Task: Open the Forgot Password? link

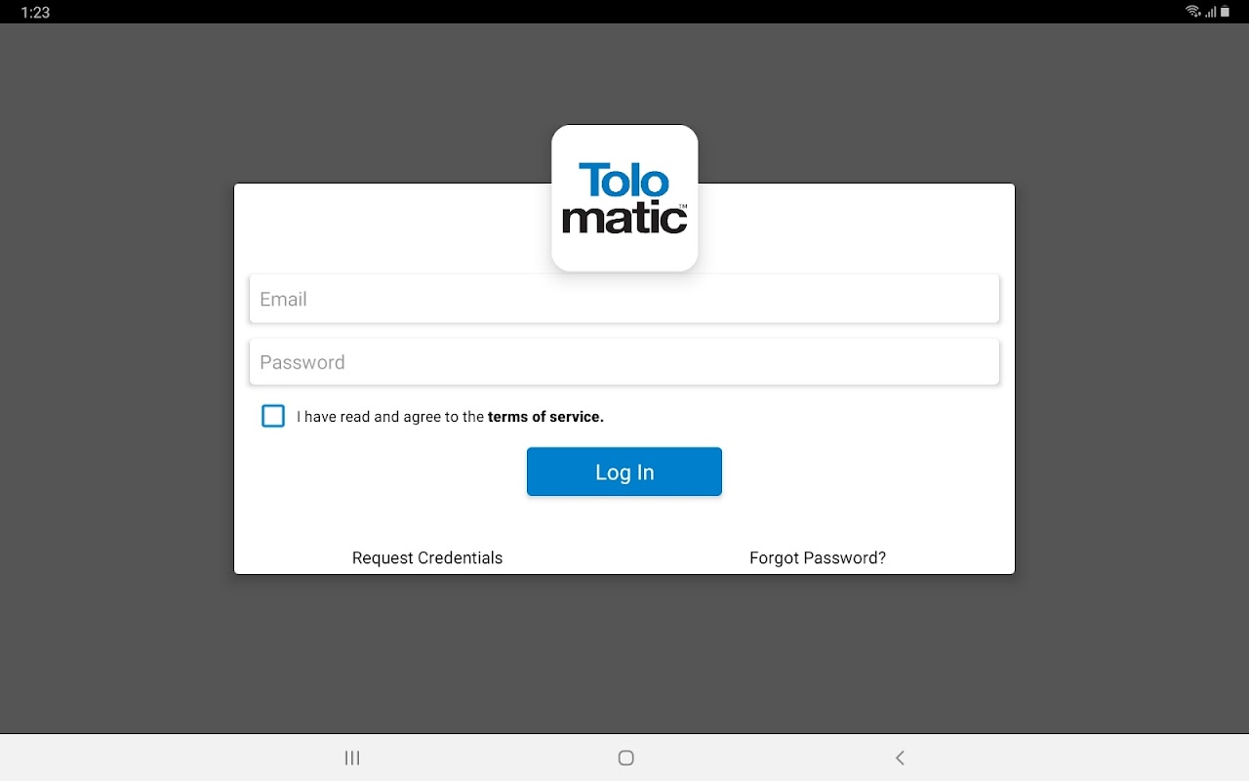Action: coord(818,558)
